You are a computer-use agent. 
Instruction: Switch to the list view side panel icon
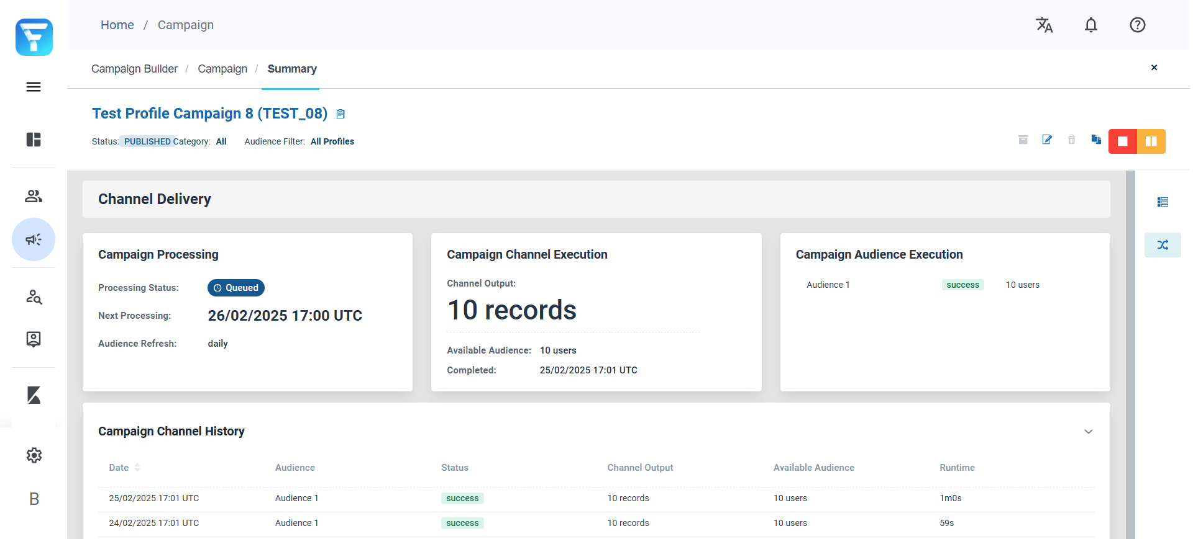tap(1163, 202)
